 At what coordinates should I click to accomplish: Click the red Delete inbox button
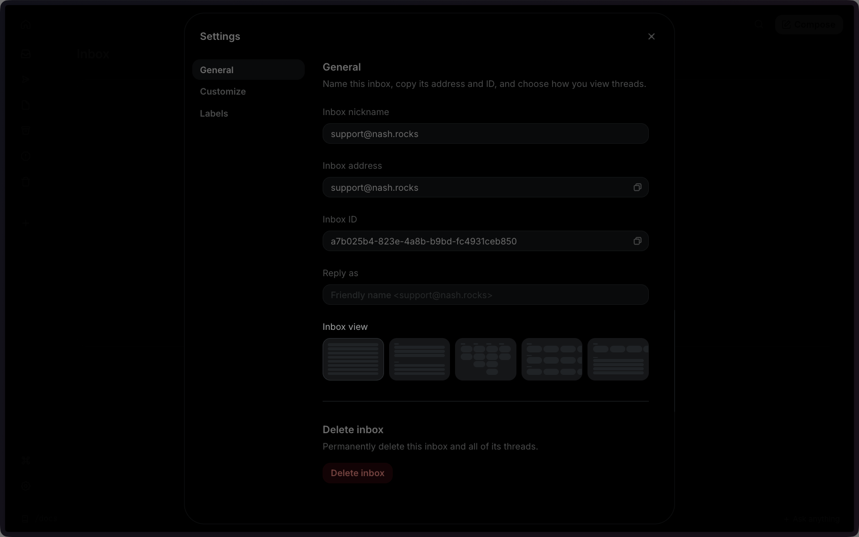(357, 473)
